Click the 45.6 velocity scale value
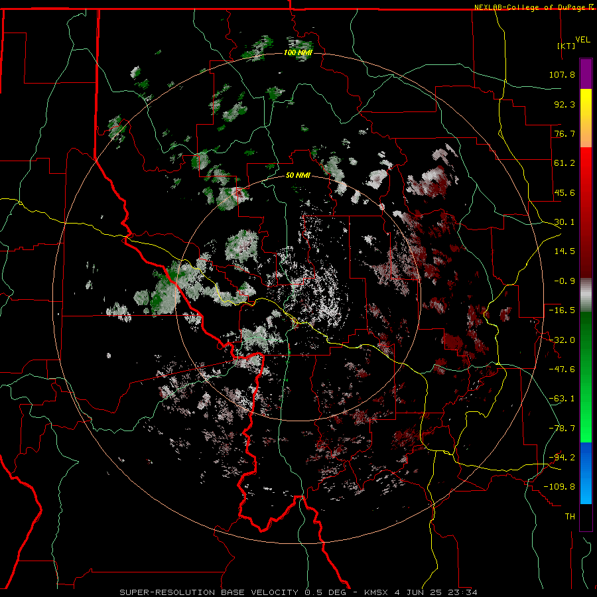This screenshot has width=597, height=597. pos(564,192)
